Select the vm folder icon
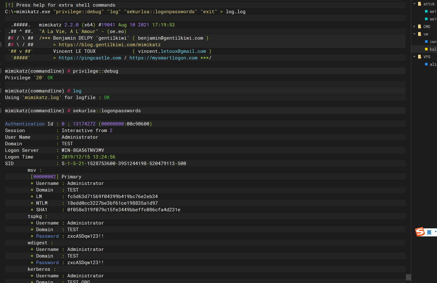Screen dimensions: 437x283 click(419, 34)
